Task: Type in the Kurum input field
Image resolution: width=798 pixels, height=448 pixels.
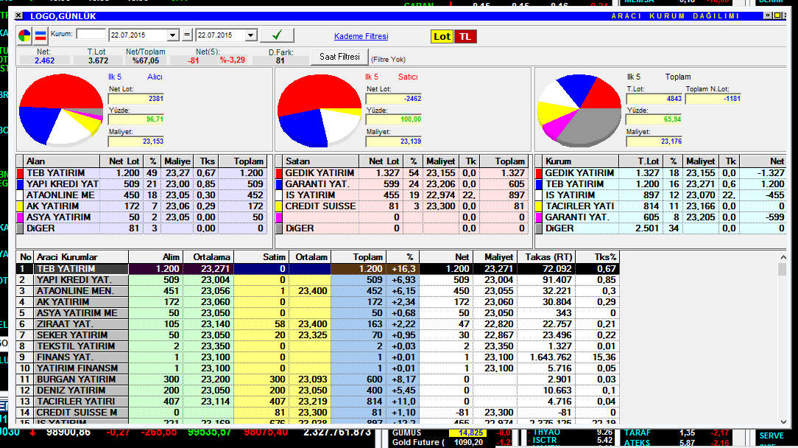Action: point(91,35)
